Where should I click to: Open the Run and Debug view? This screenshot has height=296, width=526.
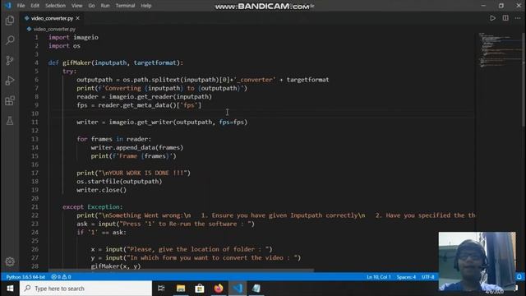click(10, 81)
